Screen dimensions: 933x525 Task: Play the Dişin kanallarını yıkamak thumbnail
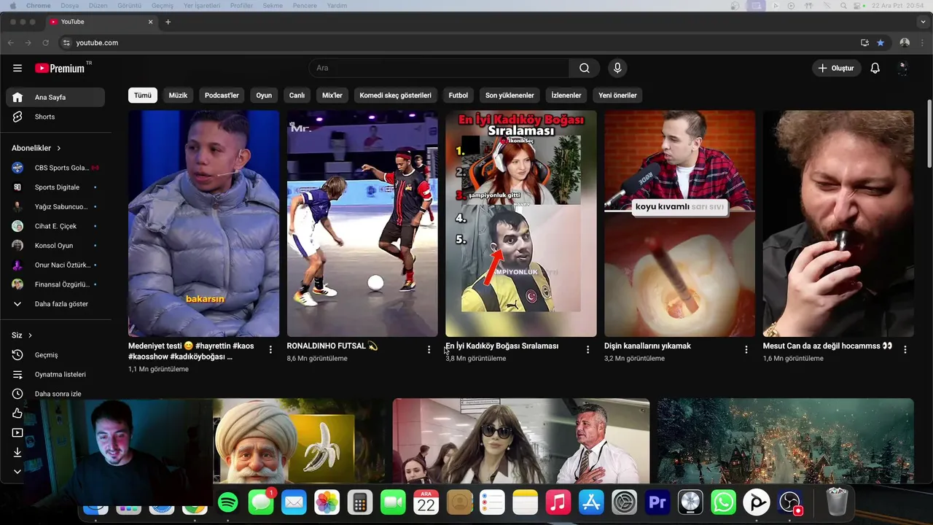(x=679, y=223)
